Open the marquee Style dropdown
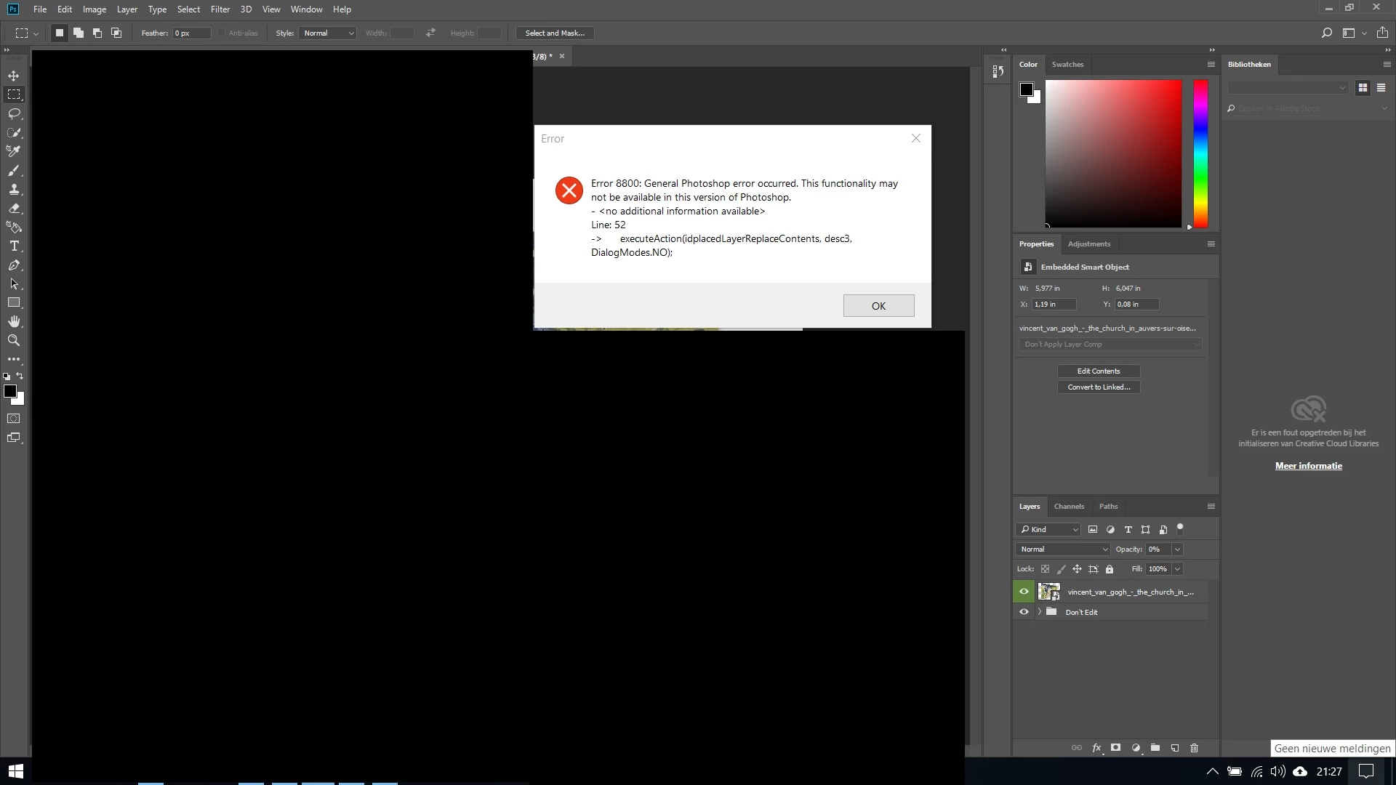The image size is (1396, 785). click(x=328, y=33)
